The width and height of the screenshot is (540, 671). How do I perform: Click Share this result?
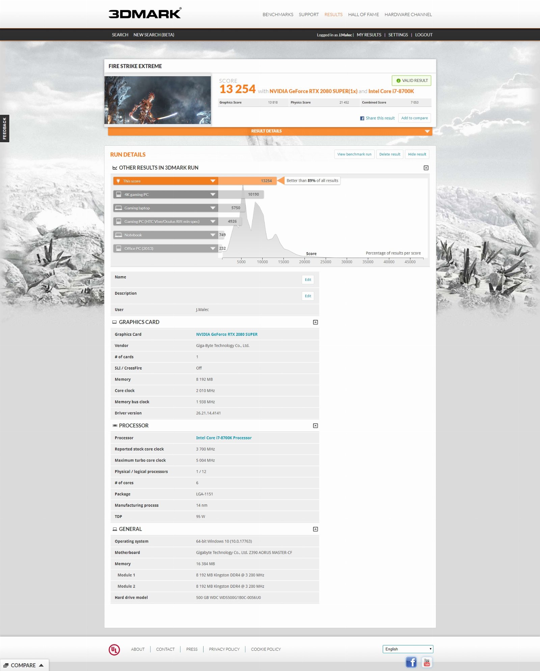pyautogui.click(x=380, y=118)
